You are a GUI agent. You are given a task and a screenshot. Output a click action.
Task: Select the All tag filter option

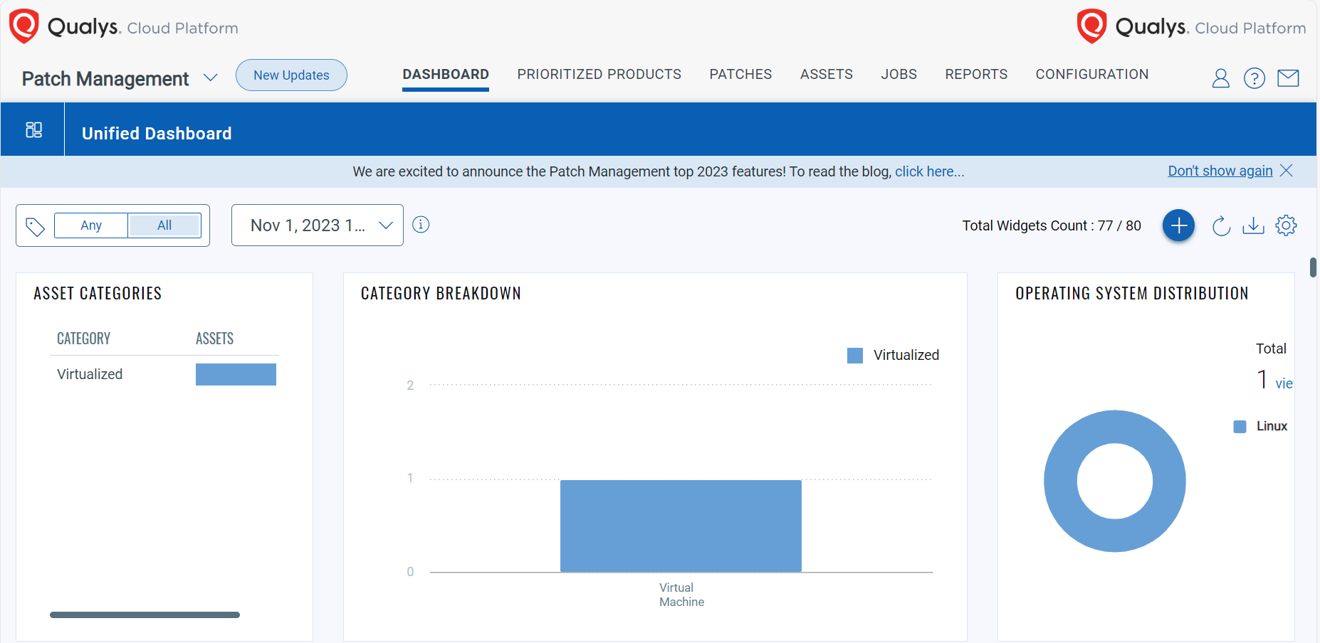tap(164, 225)
